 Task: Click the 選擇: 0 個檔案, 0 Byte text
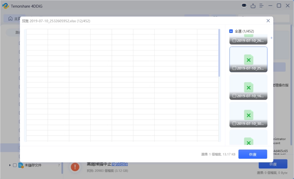272,173
